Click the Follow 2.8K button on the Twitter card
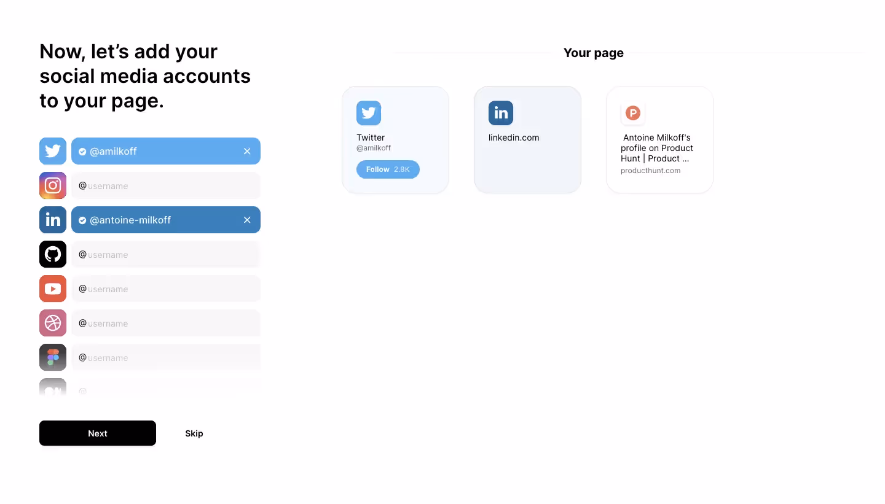885x504 pixels. 388,169
